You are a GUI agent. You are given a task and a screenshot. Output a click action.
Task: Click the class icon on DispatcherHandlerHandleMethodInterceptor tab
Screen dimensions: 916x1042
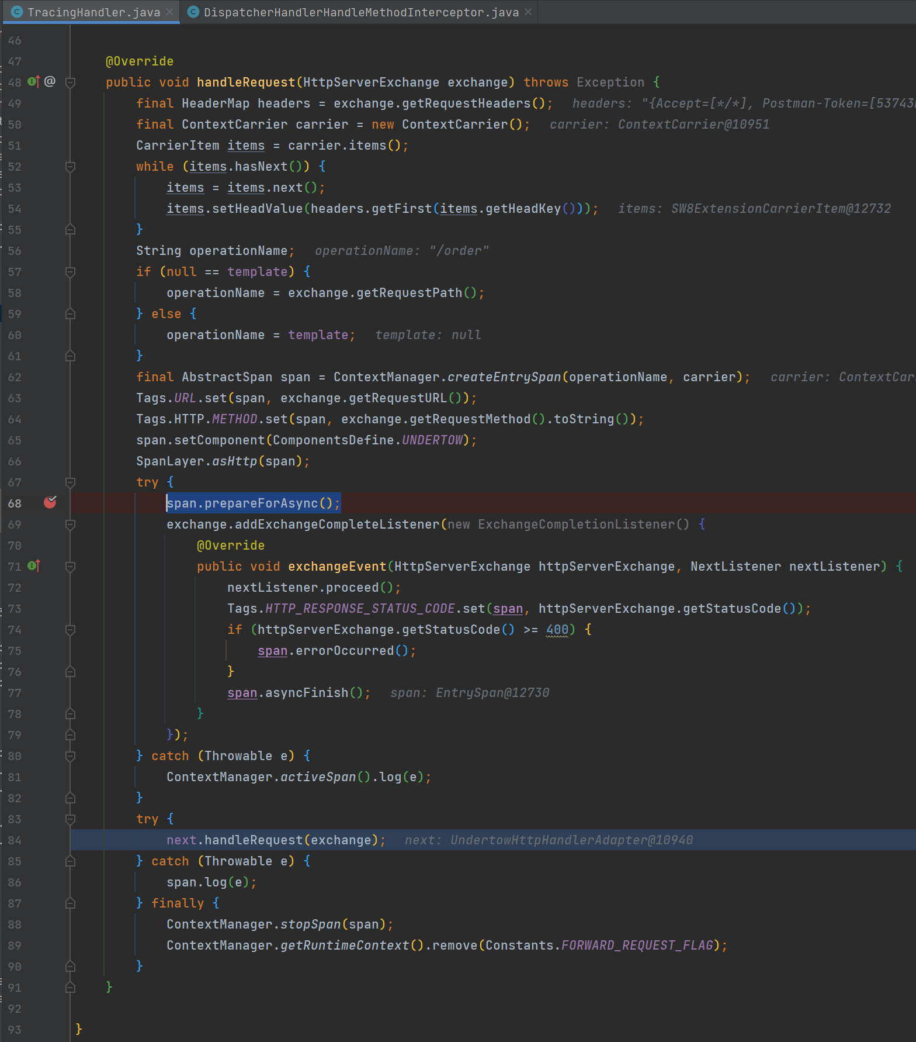pos(193,12)
